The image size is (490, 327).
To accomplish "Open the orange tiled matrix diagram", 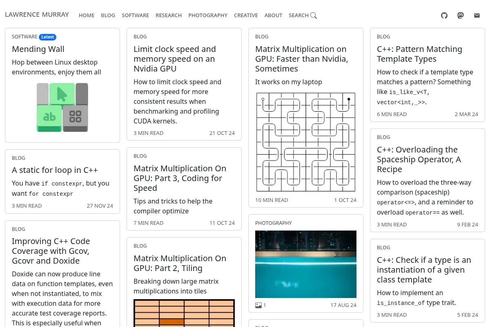I will pos(184,313).
